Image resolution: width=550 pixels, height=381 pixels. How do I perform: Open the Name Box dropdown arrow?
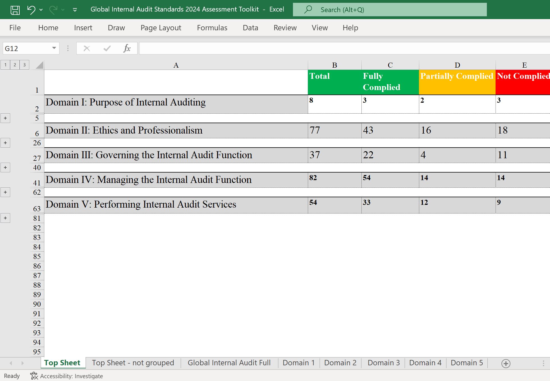(54, 48)
